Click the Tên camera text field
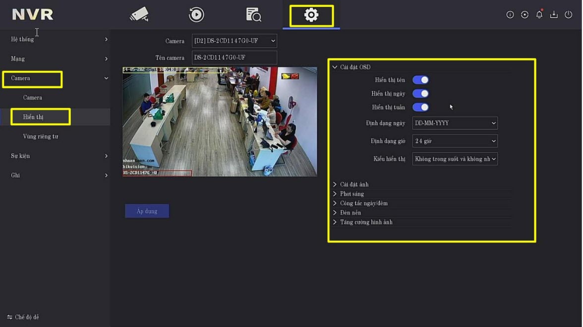The image size is (583, 327). coord(234,58)
